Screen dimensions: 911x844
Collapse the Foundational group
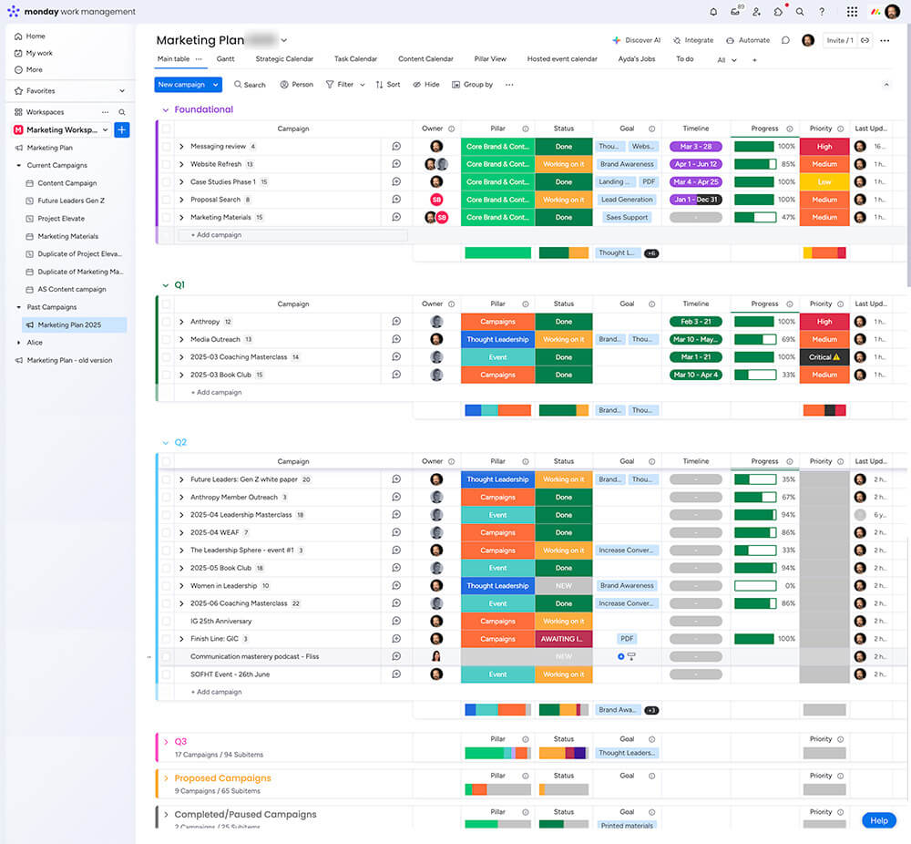point(165,109)
